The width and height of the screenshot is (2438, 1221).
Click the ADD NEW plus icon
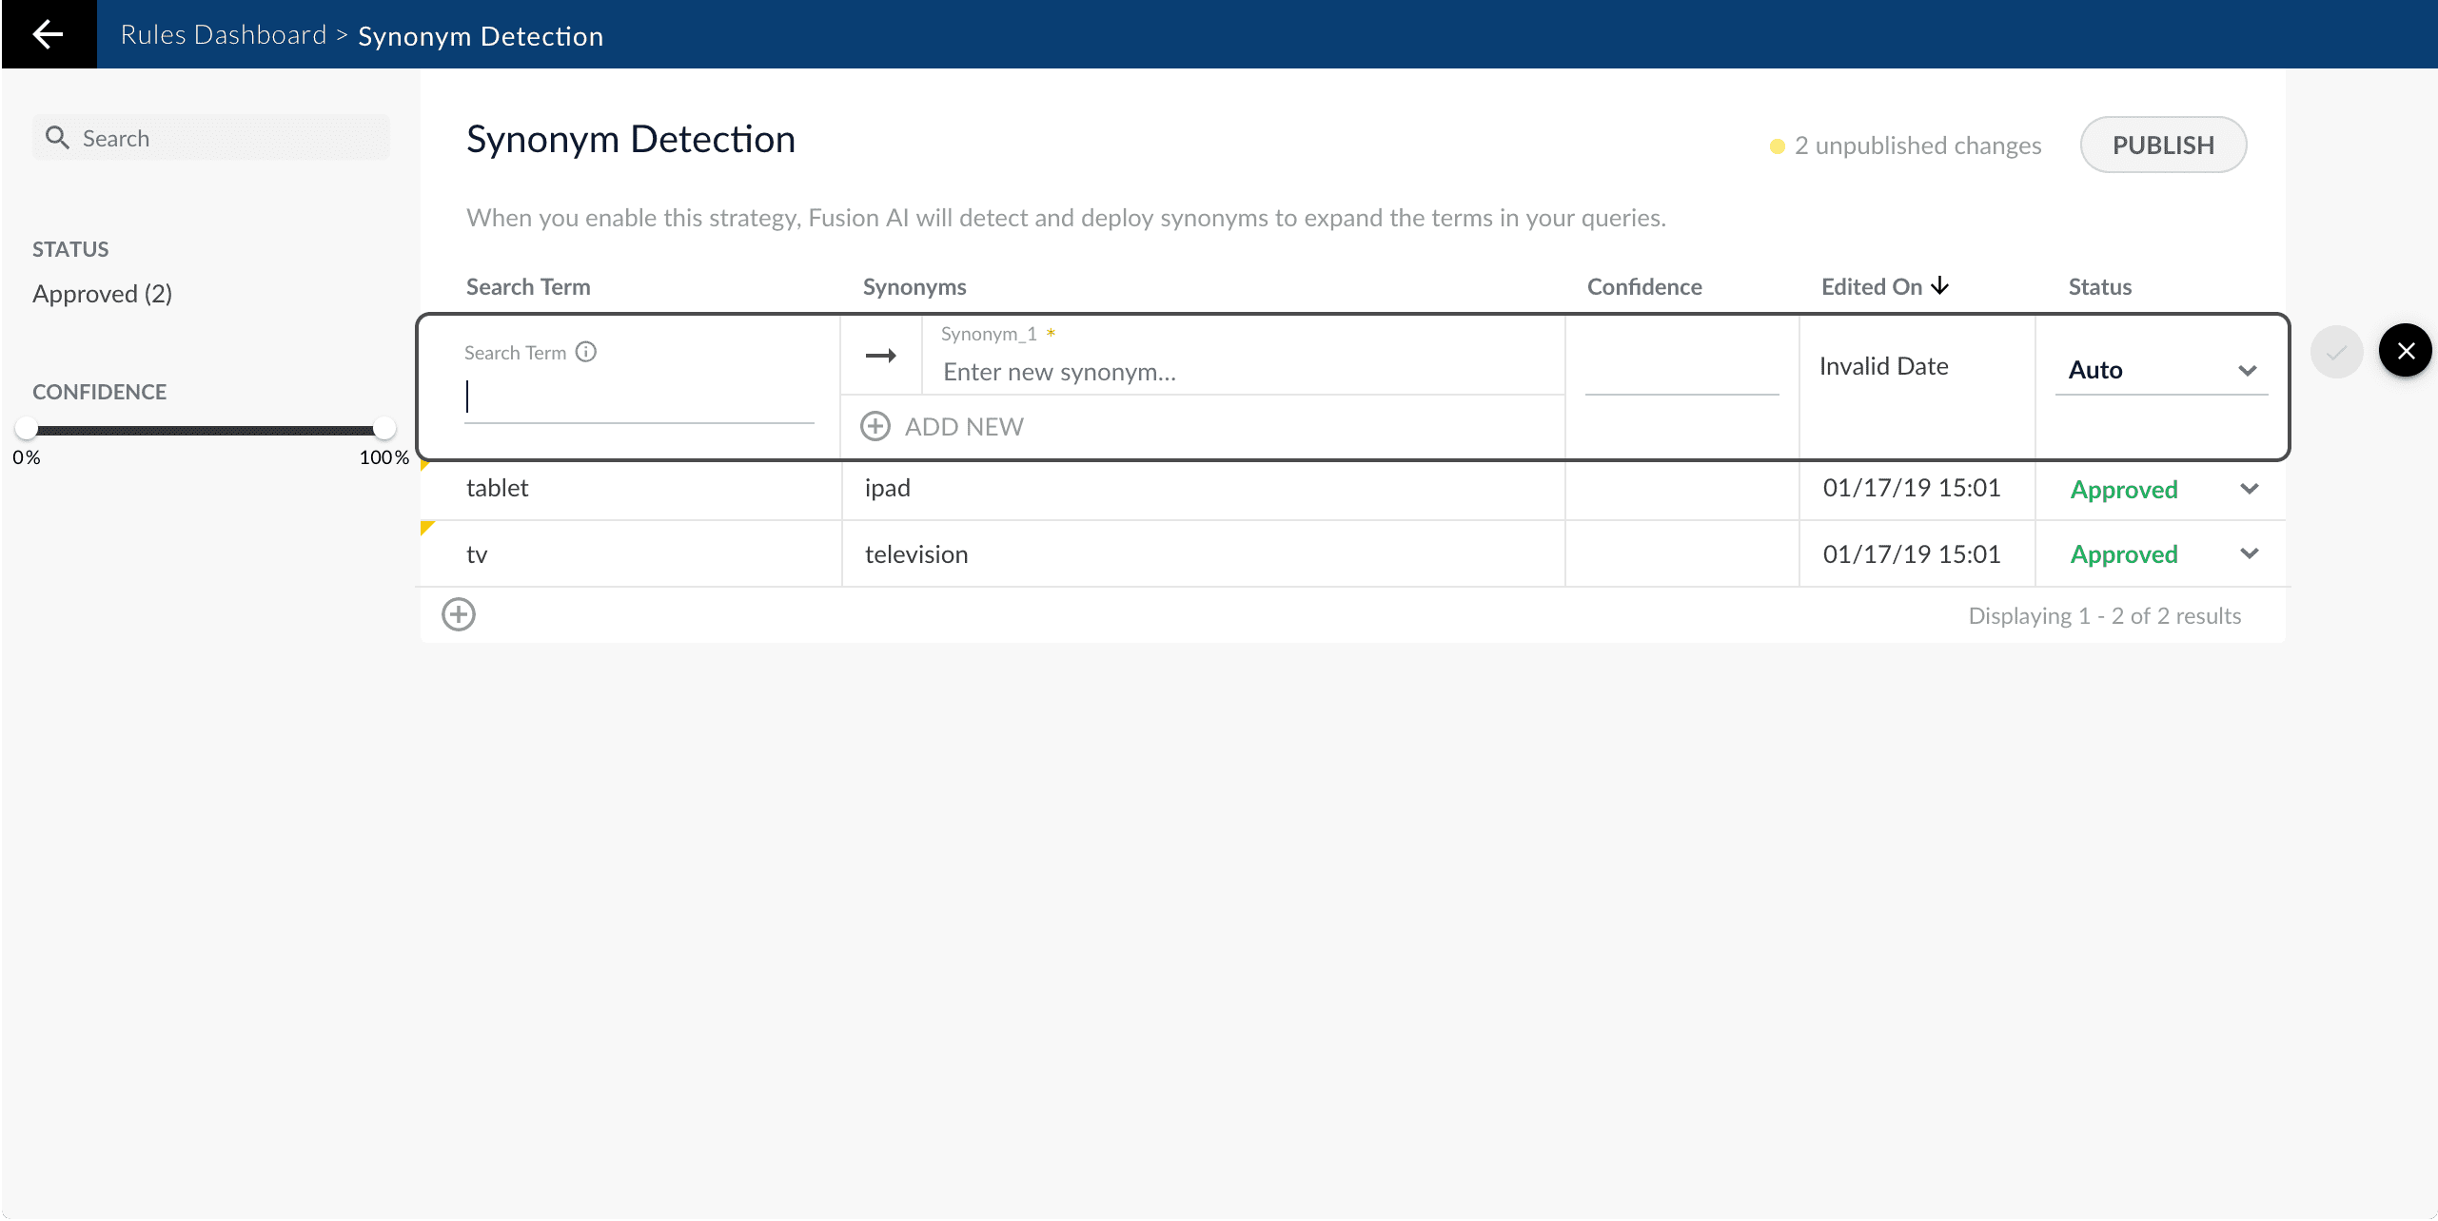pyautogui.click(x=875, y=426)
